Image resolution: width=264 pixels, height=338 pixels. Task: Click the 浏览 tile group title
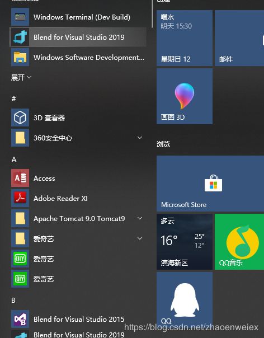coord(163,144)
